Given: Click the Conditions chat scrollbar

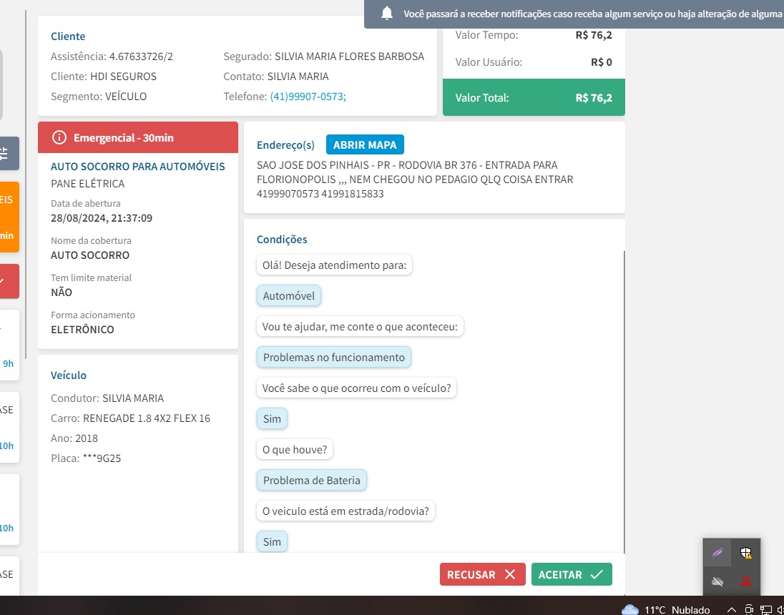Looking at the screenshot, I should [624, 401].
